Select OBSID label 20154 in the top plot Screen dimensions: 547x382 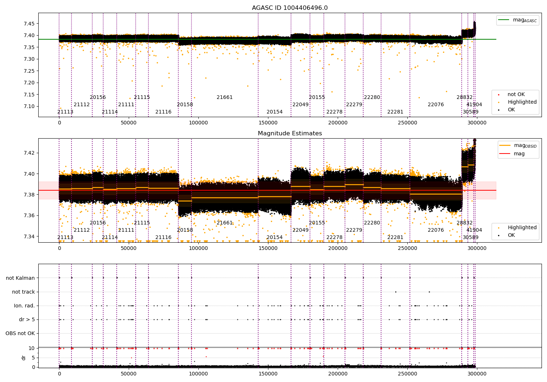pyautogui.click(x=275, y=112)
